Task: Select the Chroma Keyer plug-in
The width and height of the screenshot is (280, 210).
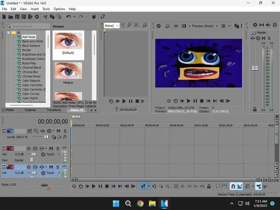Action: 31,76
